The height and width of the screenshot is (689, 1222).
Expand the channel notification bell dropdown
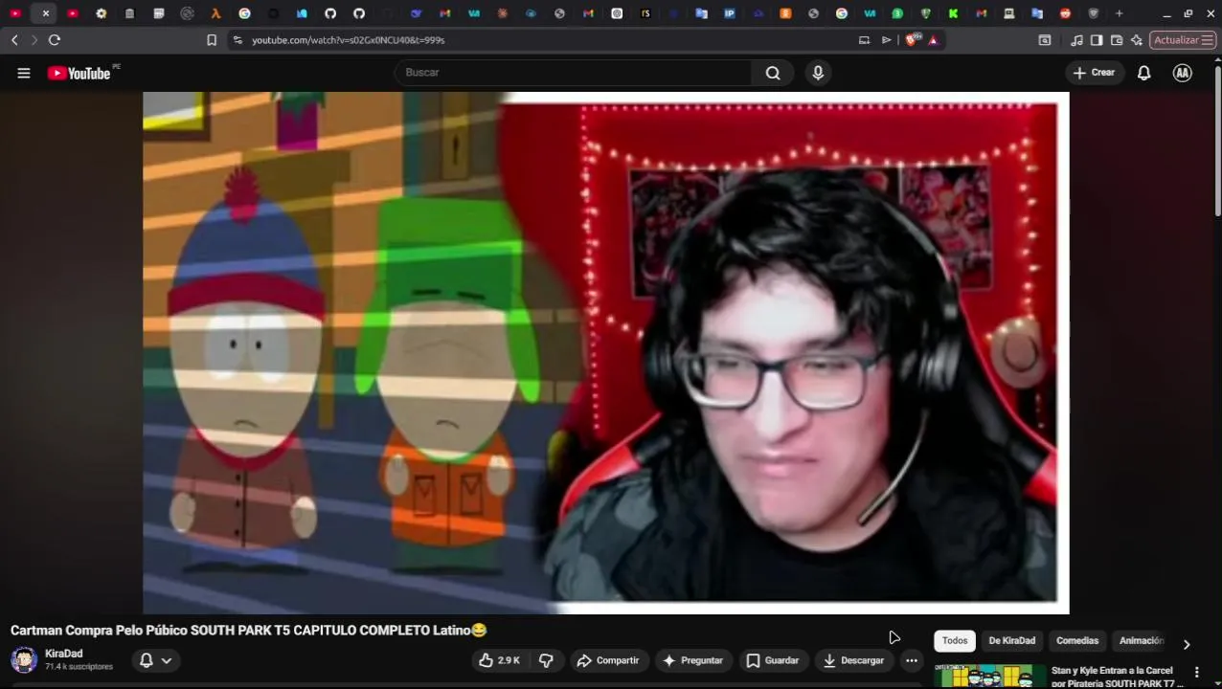pos(156,660)
